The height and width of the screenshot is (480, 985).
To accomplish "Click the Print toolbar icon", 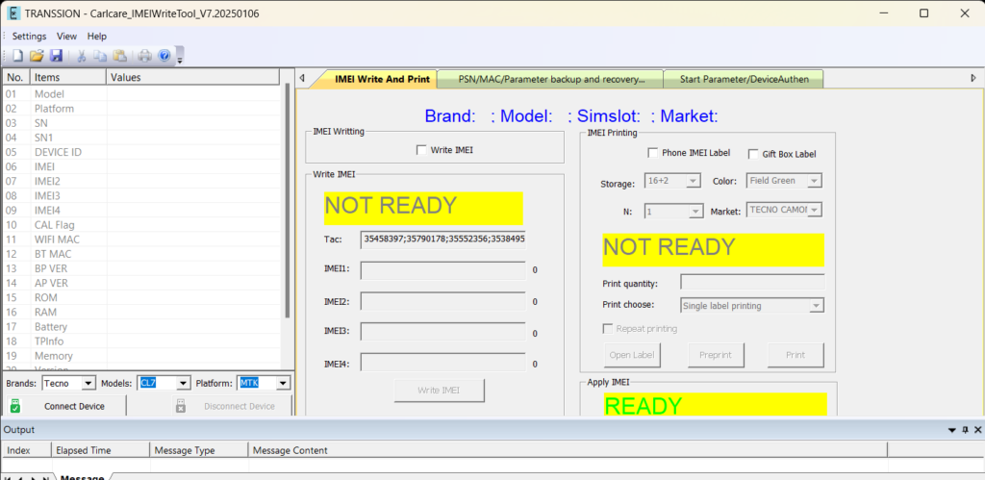I will point(145,56).
